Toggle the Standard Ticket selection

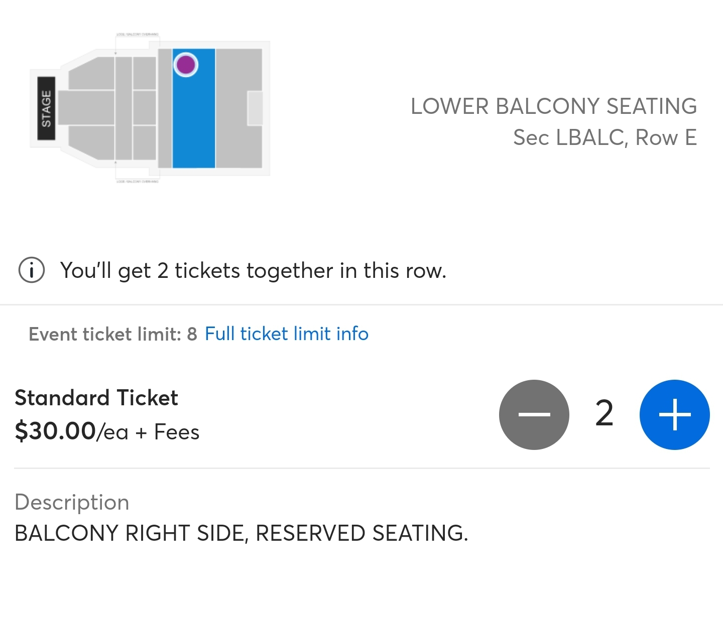click(96, 397)
